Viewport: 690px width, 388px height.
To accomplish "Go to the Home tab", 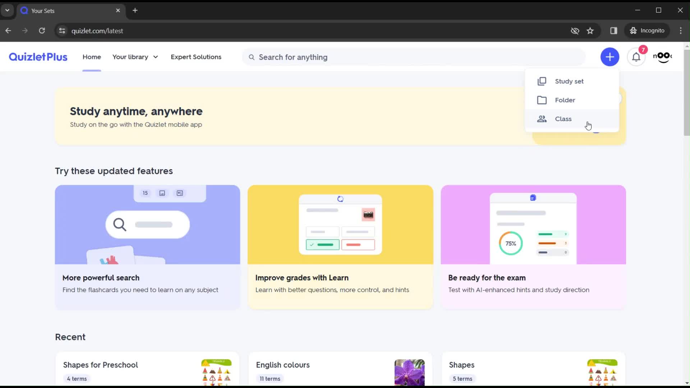I will pos(92,57).
